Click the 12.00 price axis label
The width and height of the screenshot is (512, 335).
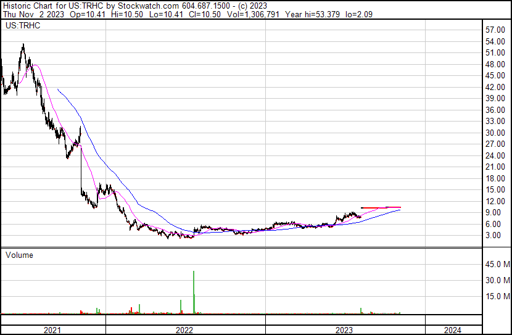point(495,201)
